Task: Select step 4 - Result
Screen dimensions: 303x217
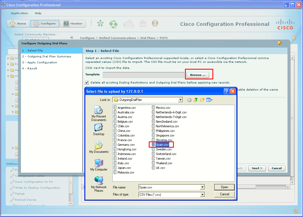Action: (52, 69)
